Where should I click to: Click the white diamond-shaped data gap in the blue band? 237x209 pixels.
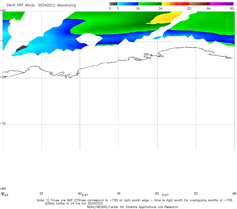pyautogui.click(x=89, y=40)
